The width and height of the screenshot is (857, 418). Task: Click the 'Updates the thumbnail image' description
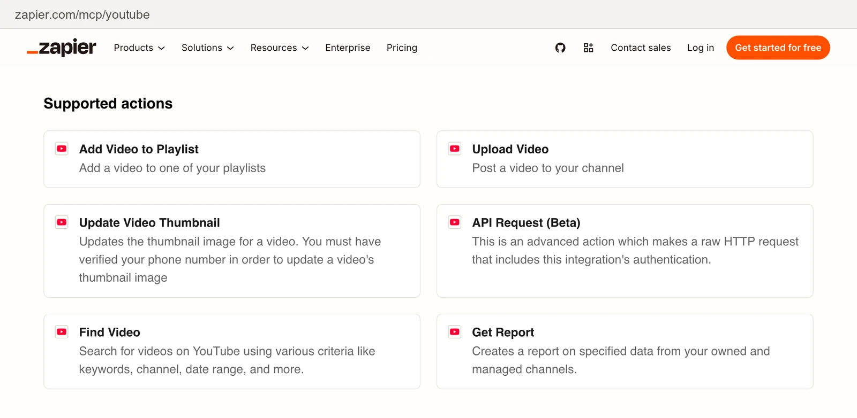point(230,259)
